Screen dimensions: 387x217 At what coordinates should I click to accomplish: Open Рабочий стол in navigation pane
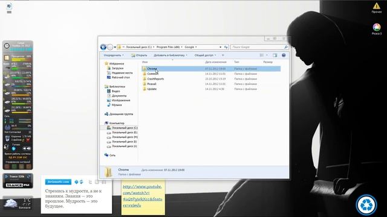click(119, 78)
